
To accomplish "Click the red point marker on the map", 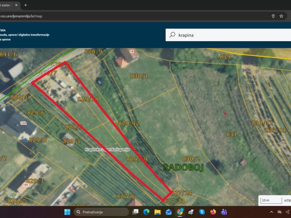I will pos(225,114).
